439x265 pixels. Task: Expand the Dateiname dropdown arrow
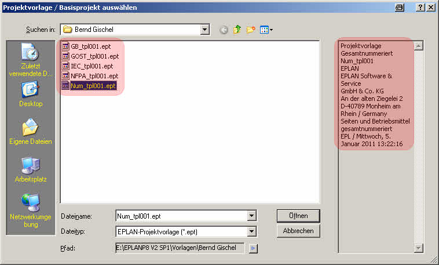[x=252, y=216]
